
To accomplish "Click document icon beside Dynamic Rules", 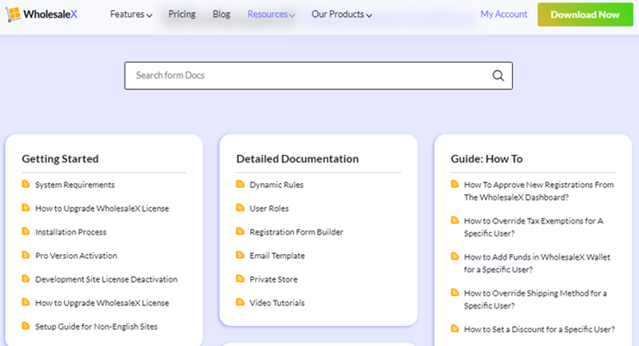I will pos(240,185).
